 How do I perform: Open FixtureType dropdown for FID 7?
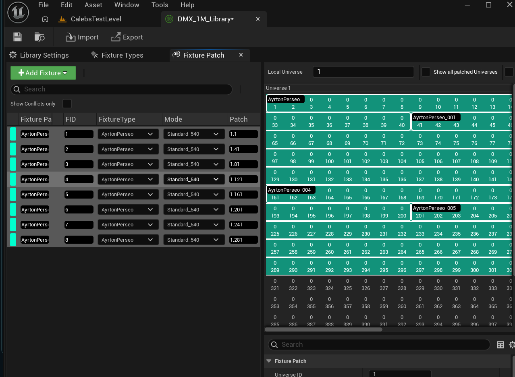128,225
